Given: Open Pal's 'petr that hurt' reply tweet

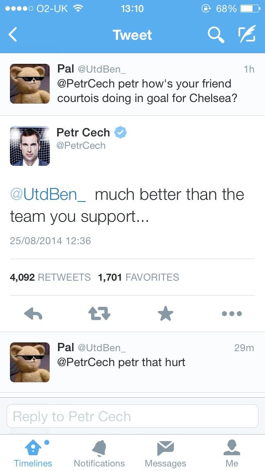Looking at the screenshot, I should click(132, 362).
